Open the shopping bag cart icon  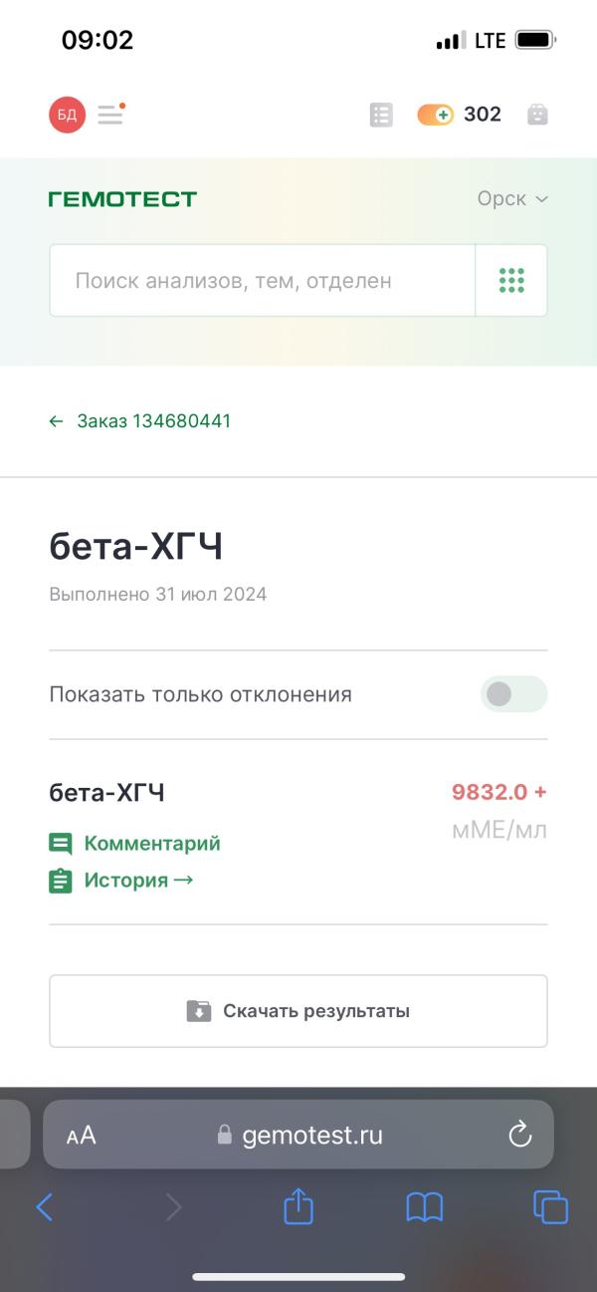click(x=537, y=115)
